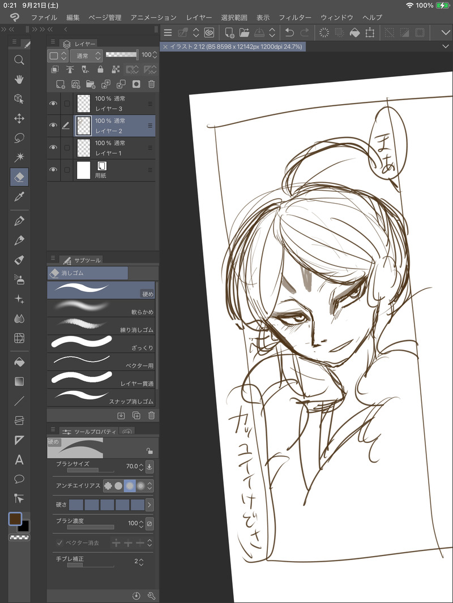Expand the 硬さ hardness arrow
The width and height of the screenshot is (453, 603).
[x=149, y=505]
